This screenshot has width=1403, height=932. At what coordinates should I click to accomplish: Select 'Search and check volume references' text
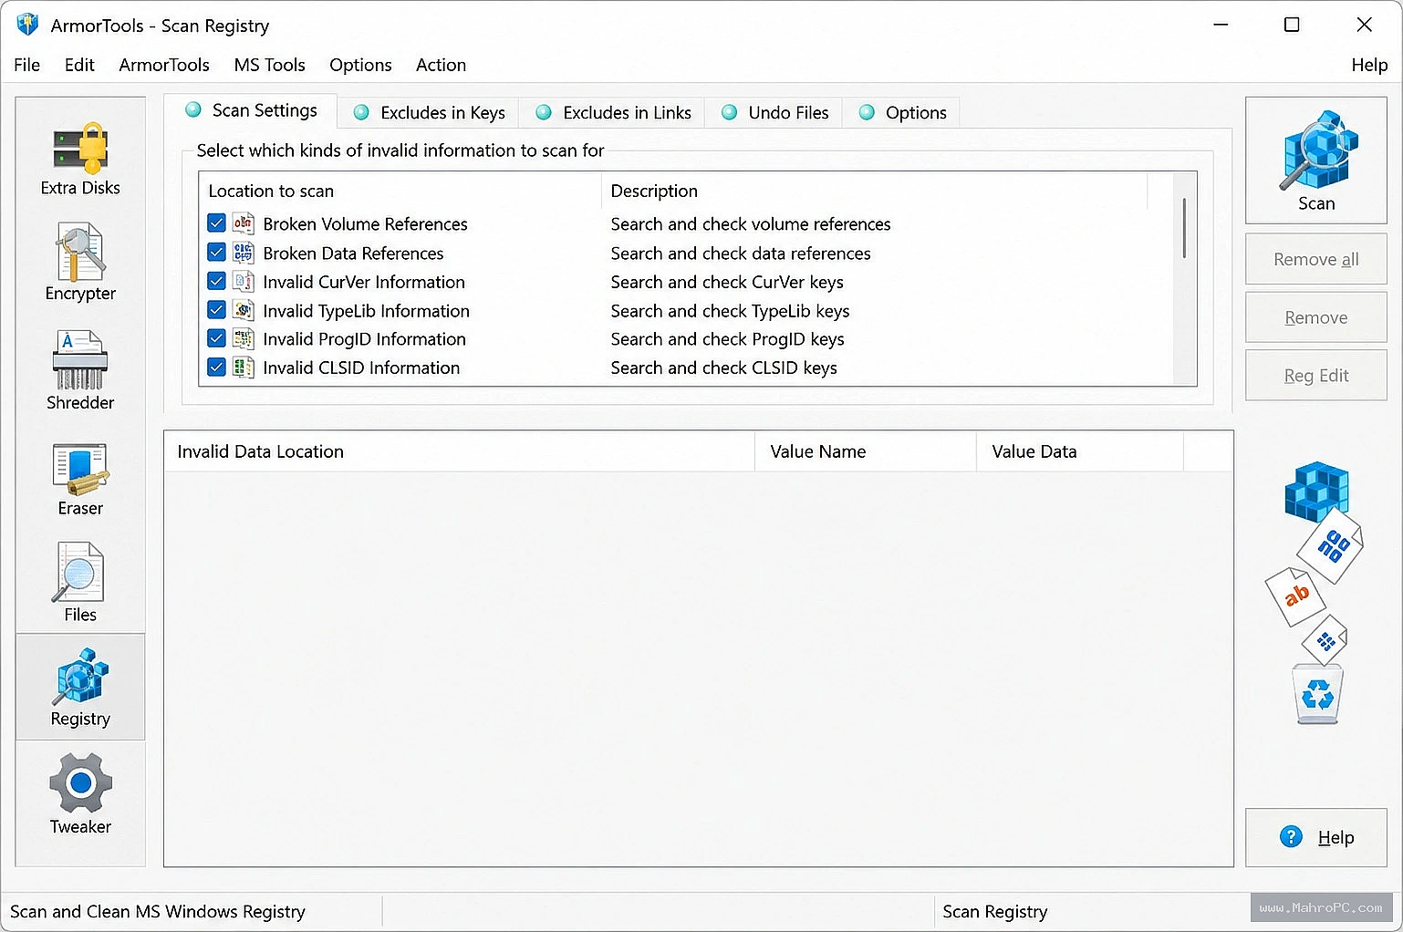pos(751,224)
